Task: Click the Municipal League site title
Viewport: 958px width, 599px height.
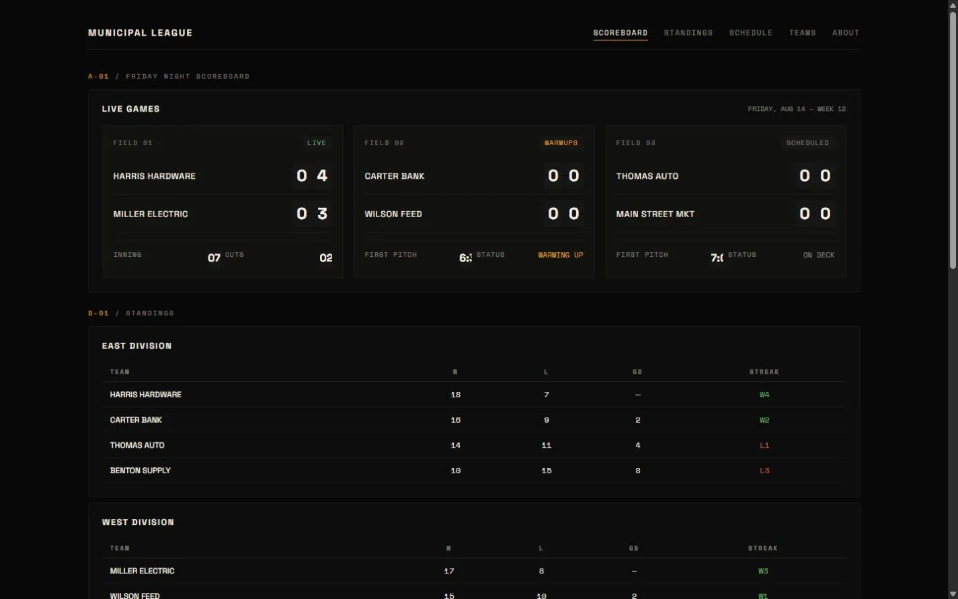Action: tap(140, 33)
